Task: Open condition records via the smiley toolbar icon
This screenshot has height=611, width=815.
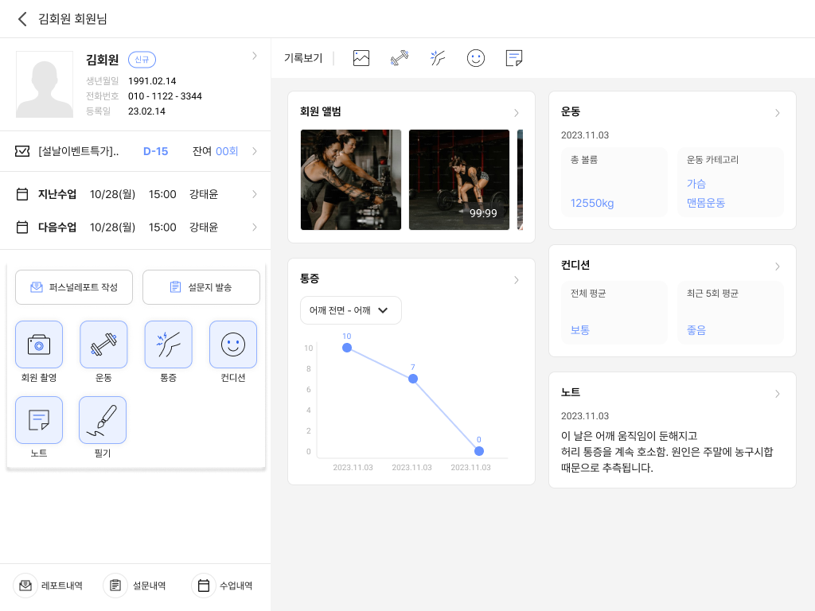Action: pos(476,57)
